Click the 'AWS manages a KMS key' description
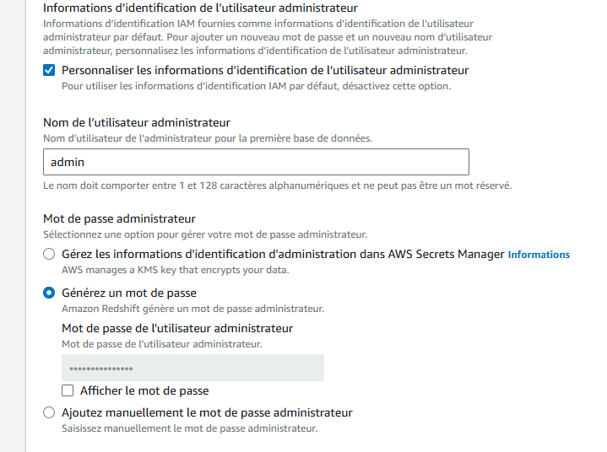 176,270
